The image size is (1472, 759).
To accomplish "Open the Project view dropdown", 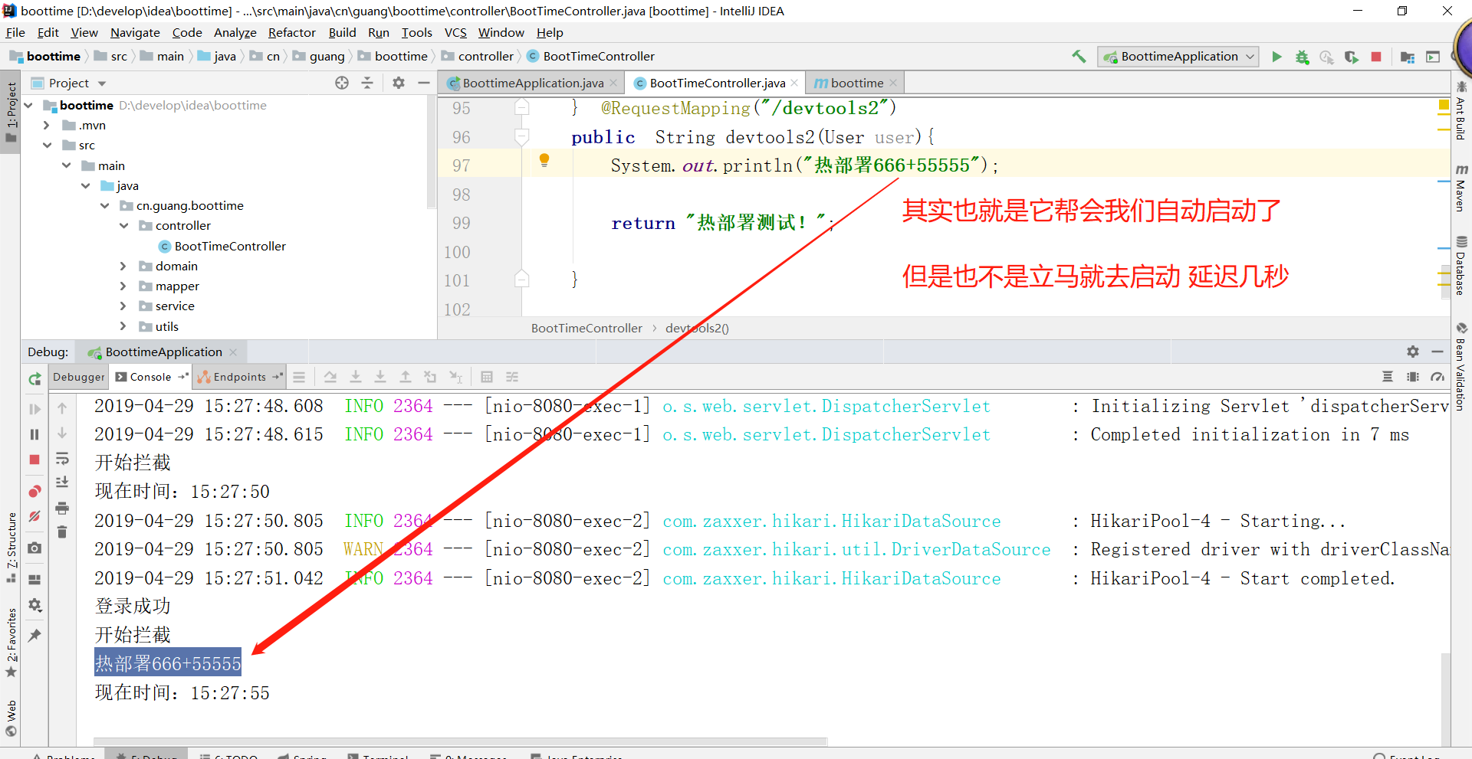I will pos(102,83).
